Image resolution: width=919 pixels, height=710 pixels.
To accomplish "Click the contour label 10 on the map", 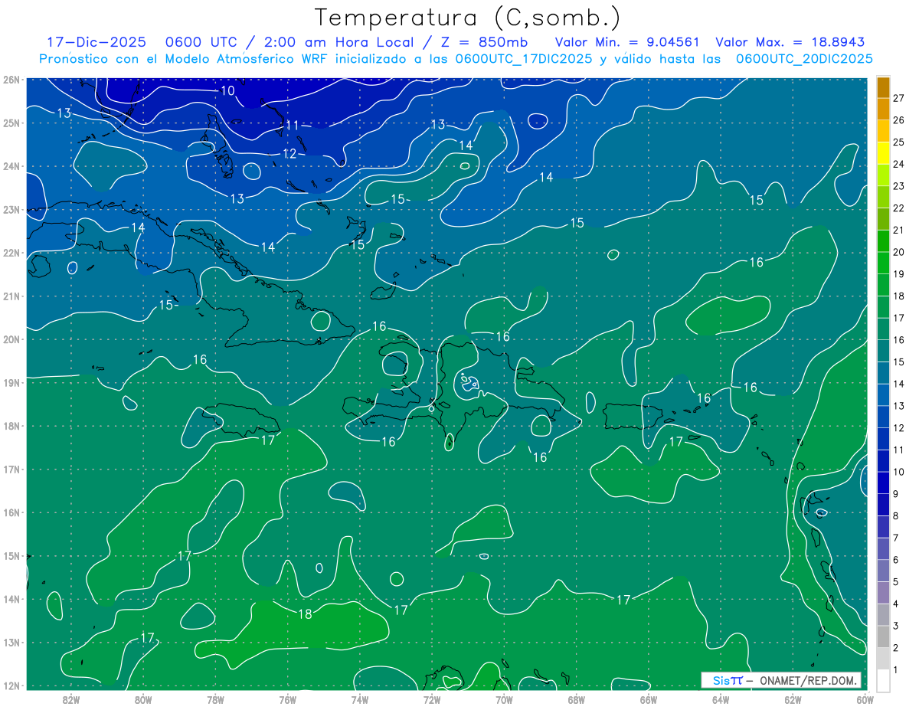I will pyautogui.click(x=227, y=90).
